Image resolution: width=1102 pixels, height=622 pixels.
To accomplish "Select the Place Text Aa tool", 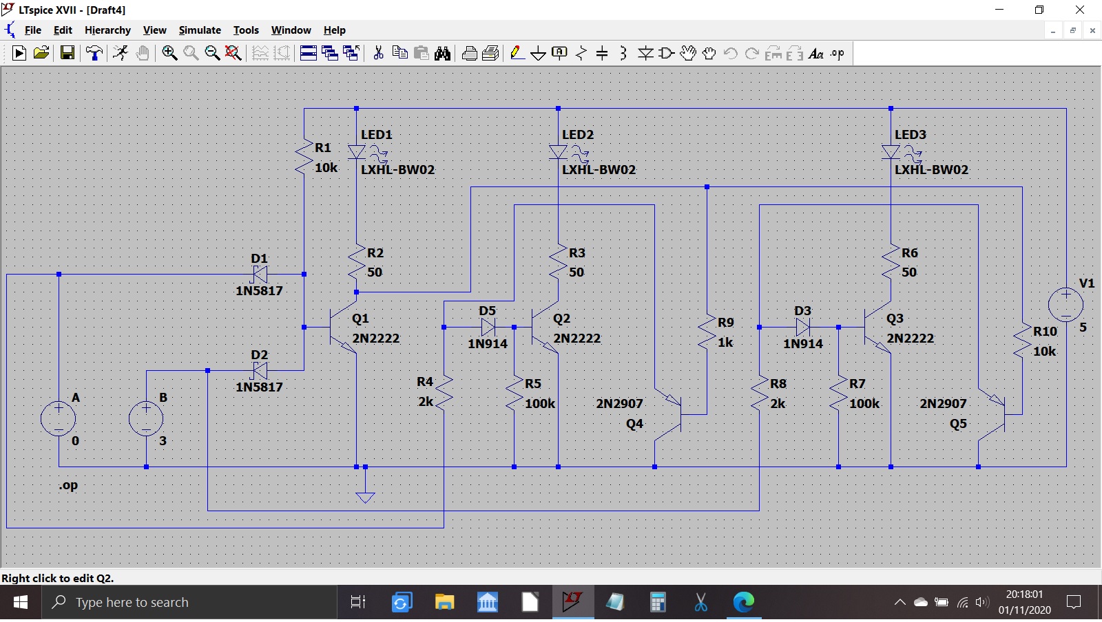I will coord(816,53).
